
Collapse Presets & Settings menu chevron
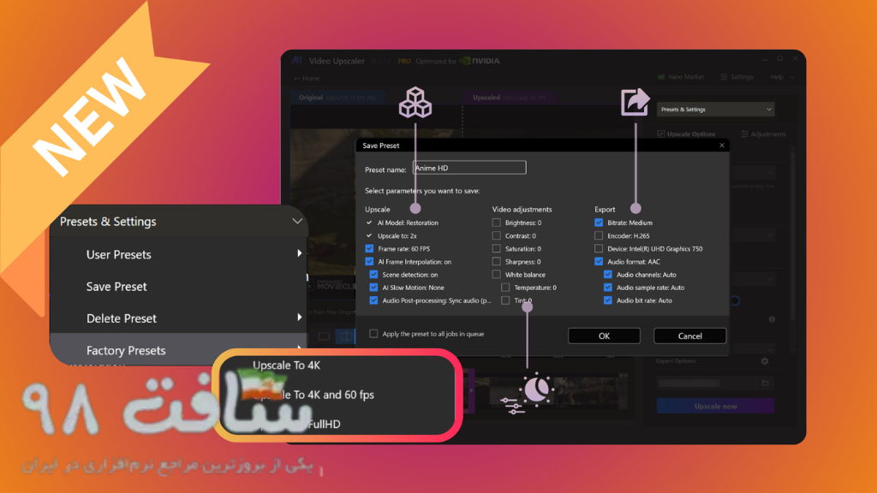point(297,222)
